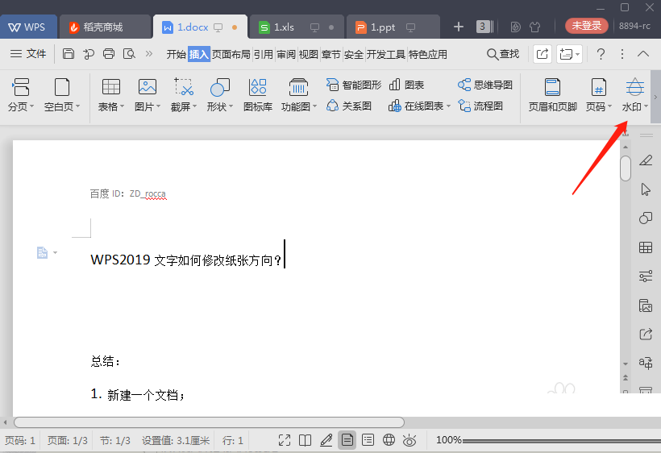Insert 水印 watermark

(634, 95)
